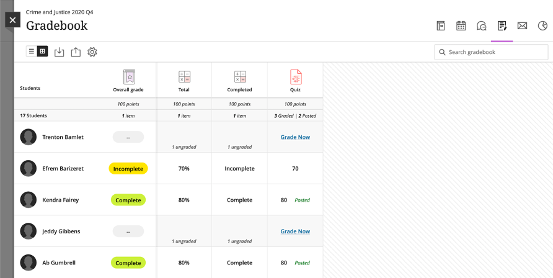
Task: Click Grade Now for Jeddy Gibbens
Action: coord(295,231)
